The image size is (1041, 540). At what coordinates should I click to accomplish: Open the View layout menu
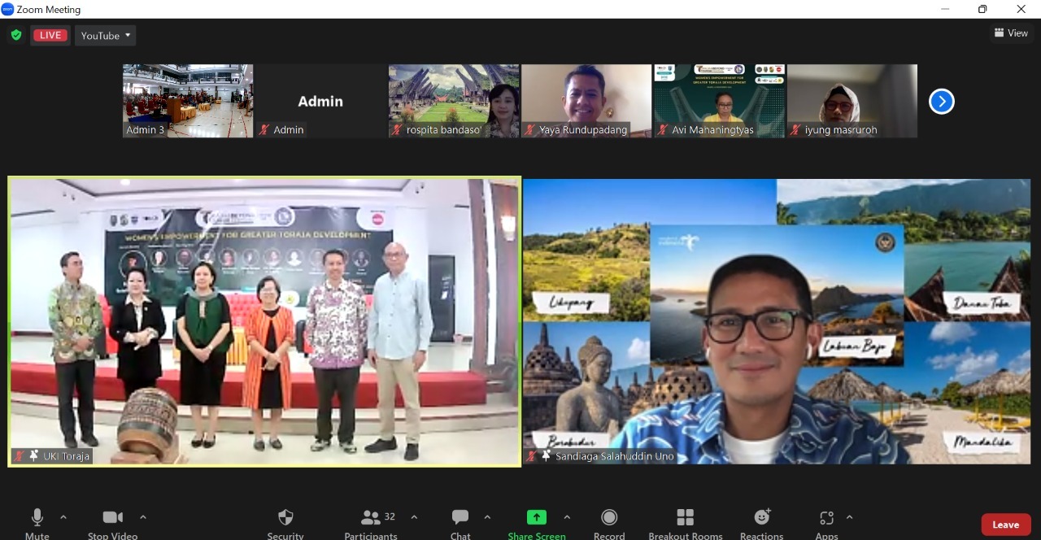click(x=1011, y=33)
